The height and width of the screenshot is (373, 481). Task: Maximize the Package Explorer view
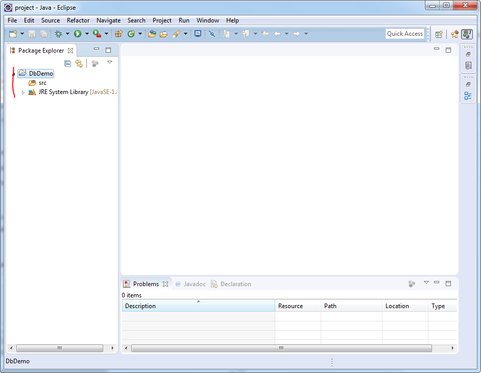tap(108, 50)
